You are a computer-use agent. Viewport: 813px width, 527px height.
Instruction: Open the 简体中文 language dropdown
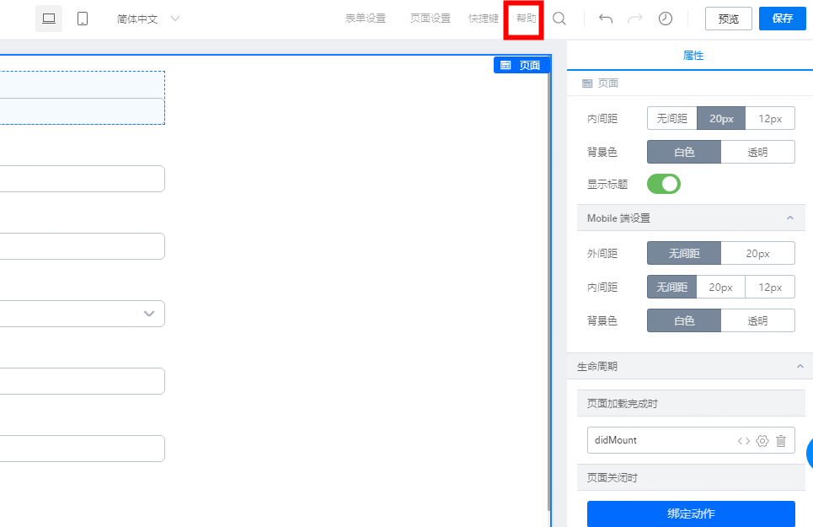147,19
